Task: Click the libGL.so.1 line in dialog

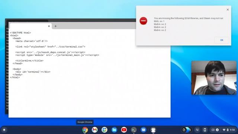Action: coord(159,21)
